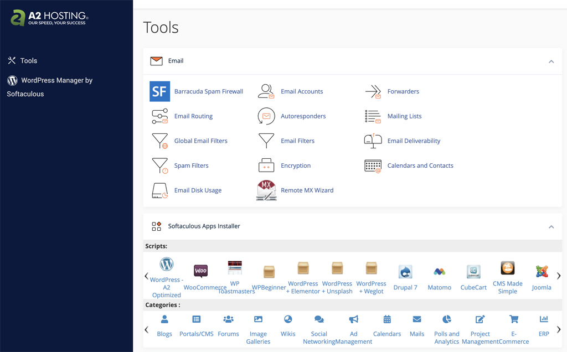This screenshot has width=567, height=352.
Task: Choose the CMS Made Simple icon
Action: point(507,268)
